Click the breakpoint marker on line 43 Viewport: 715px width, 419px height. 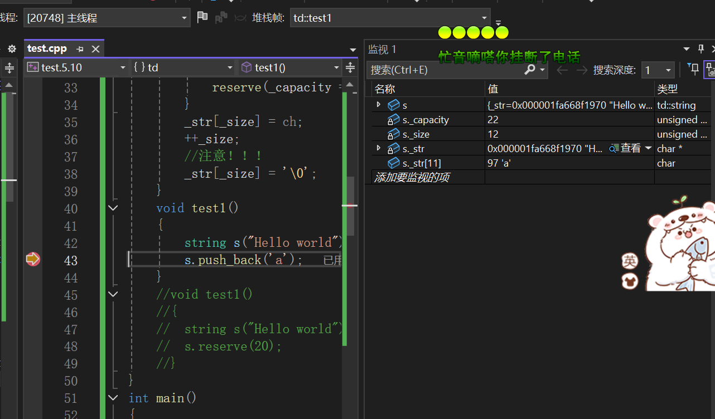[33, 259]
